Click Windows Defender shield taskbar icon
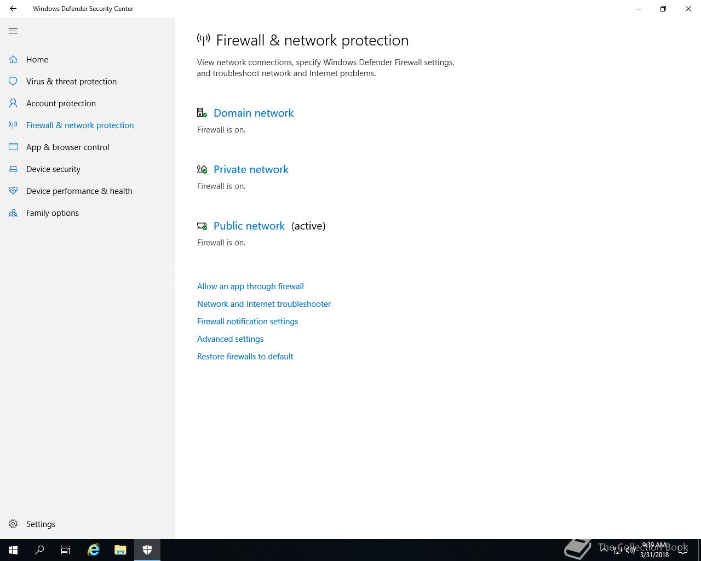This screenshot has width=701, height=561. [147, 550]
